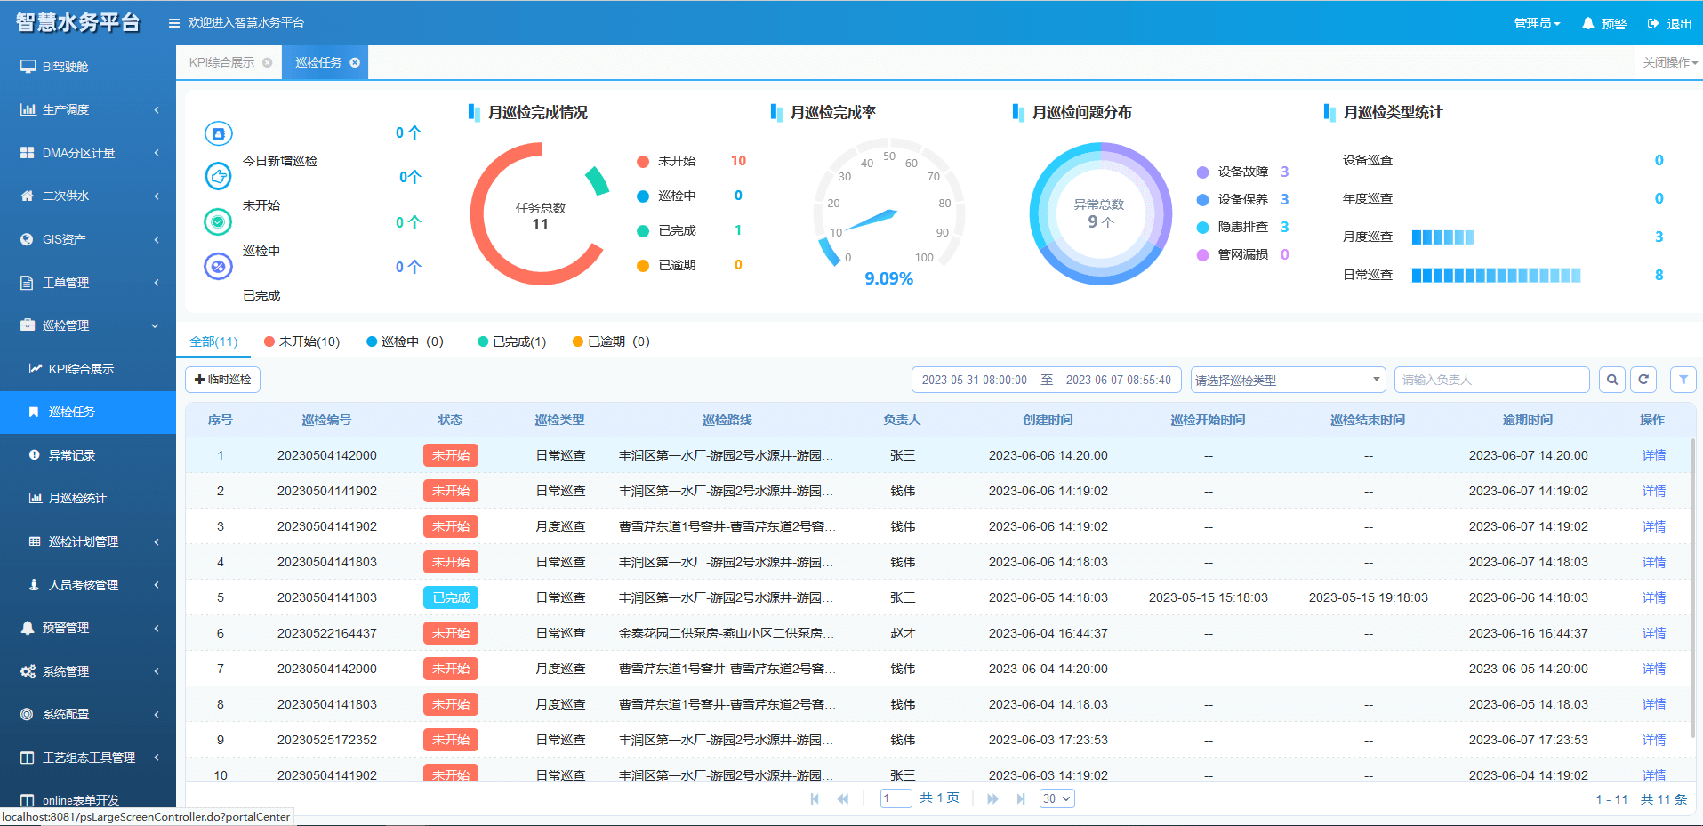Open 详情 for row 5
The width and height of the screenshot is (1703, 826).
[1654, 597]
